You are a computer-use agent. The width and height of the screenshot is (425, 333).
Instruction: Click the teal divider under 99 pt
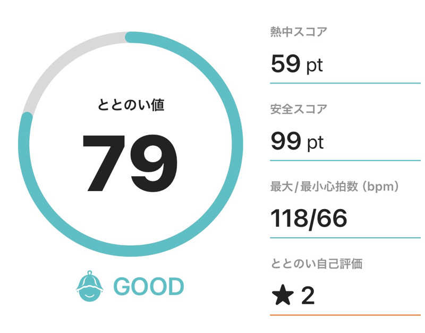[x=345, y=160]
